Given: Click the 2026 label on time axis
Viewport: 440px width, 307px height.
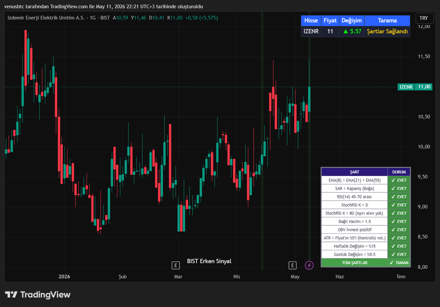Looking at the screenshot, I should [x=65, y=277].
